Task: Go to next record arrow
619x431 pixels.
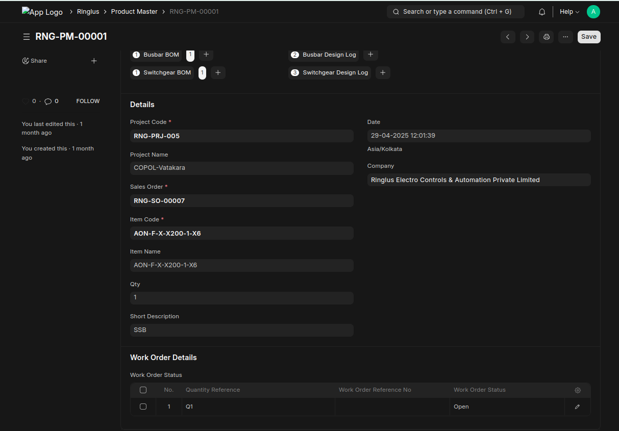Action: coord(527,37)
